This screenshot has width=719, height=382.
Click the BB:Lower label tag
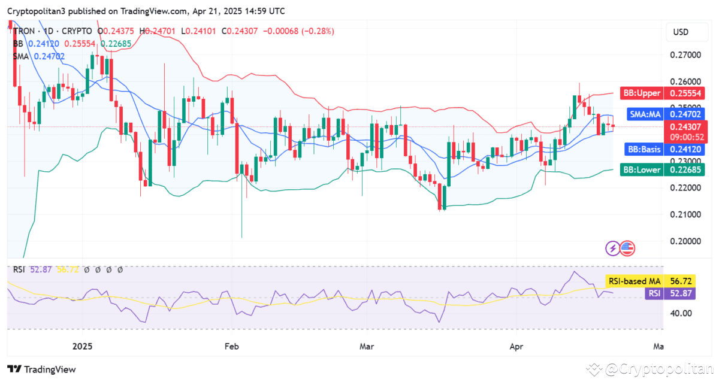[642, 169]
